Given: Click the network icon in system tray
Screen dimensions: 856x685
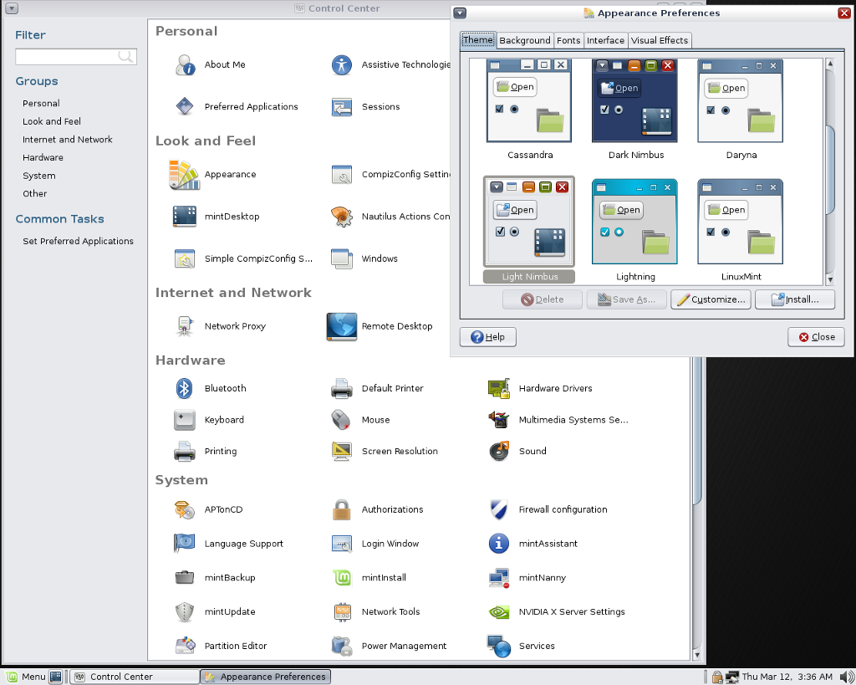Looking at the screenshot, I should (x=731, y=677).
